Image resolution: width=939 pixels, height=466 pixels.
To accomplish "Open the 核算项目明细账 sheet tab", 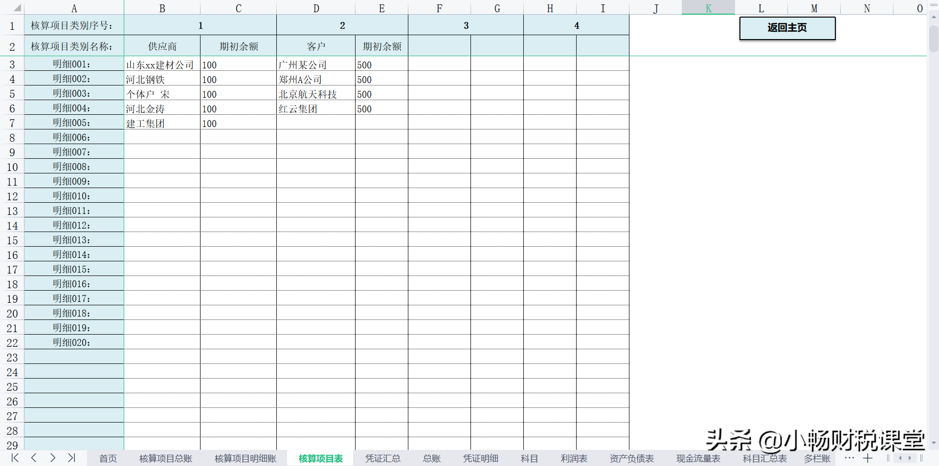I will point(246,459).
